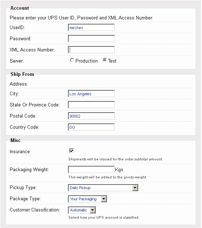202x228 pixels.
Task: Click the Insurance label text
Action: [x=20, y=152]
